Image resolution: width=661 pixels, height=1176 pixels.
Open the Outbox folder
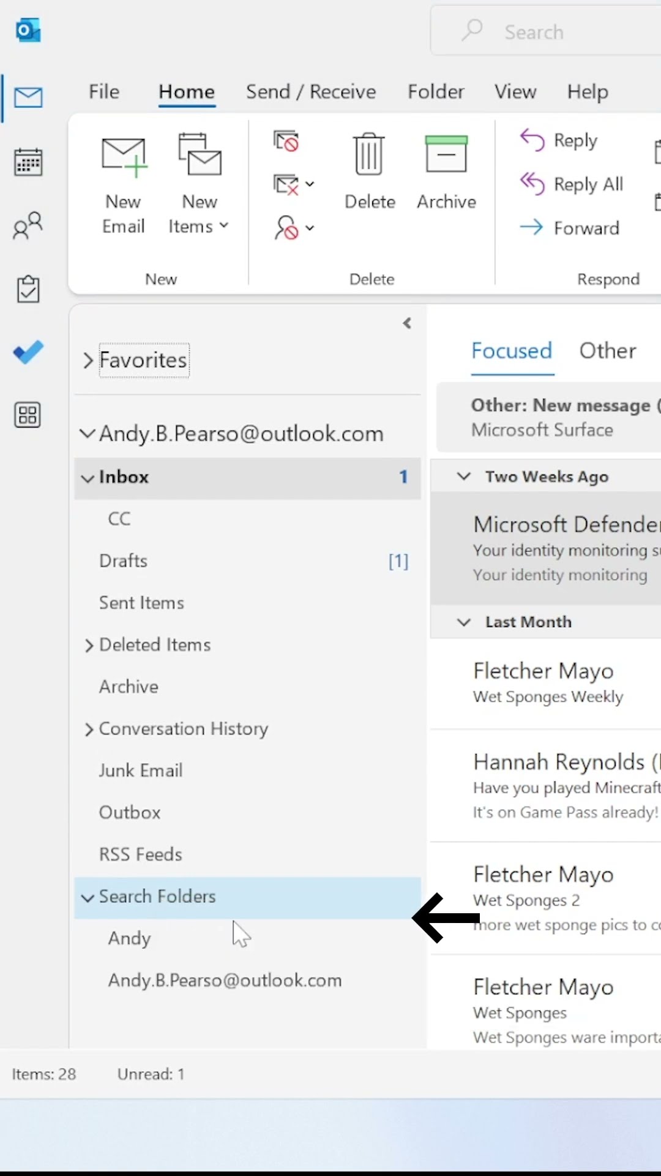(247, 813)
